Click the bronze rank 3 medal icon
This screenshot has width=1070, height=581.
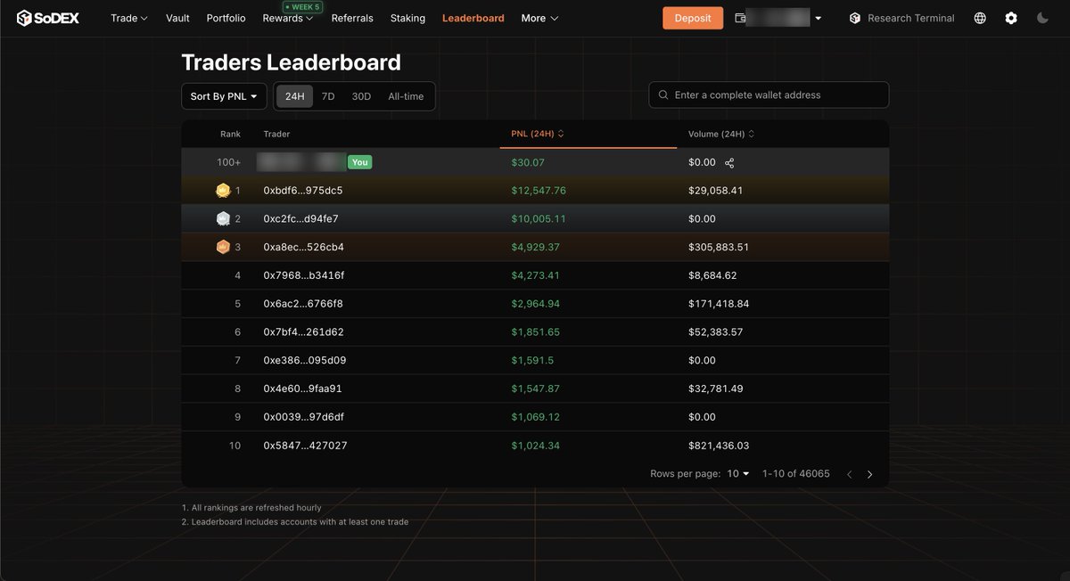(223, 247)
